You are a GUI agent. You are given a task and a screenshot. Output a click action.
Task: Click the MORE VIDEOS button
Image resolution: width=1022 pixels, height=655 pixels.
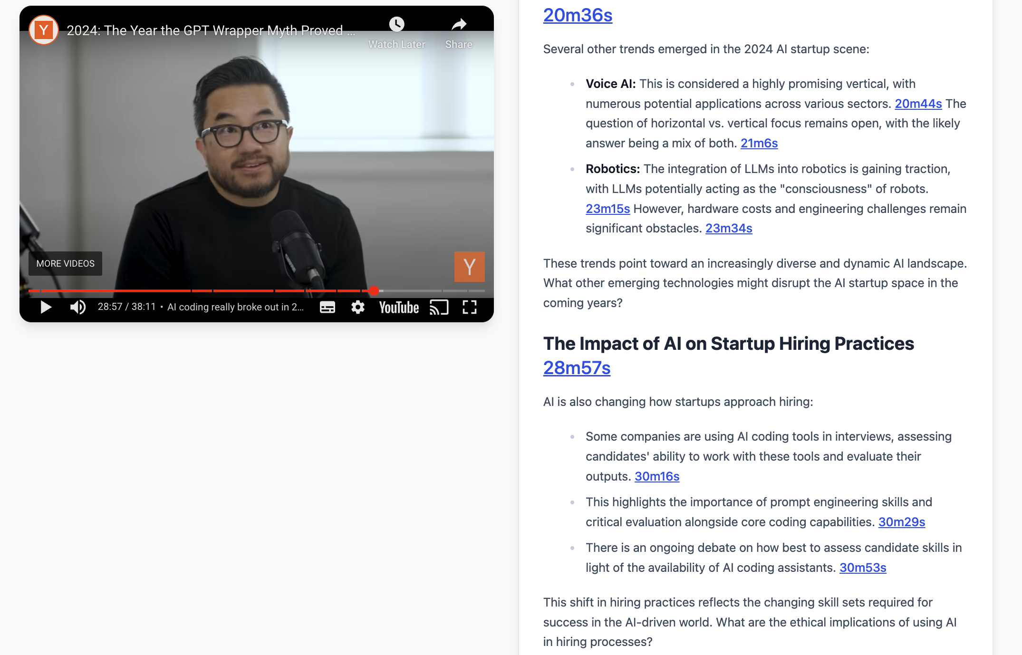point(66,263)
